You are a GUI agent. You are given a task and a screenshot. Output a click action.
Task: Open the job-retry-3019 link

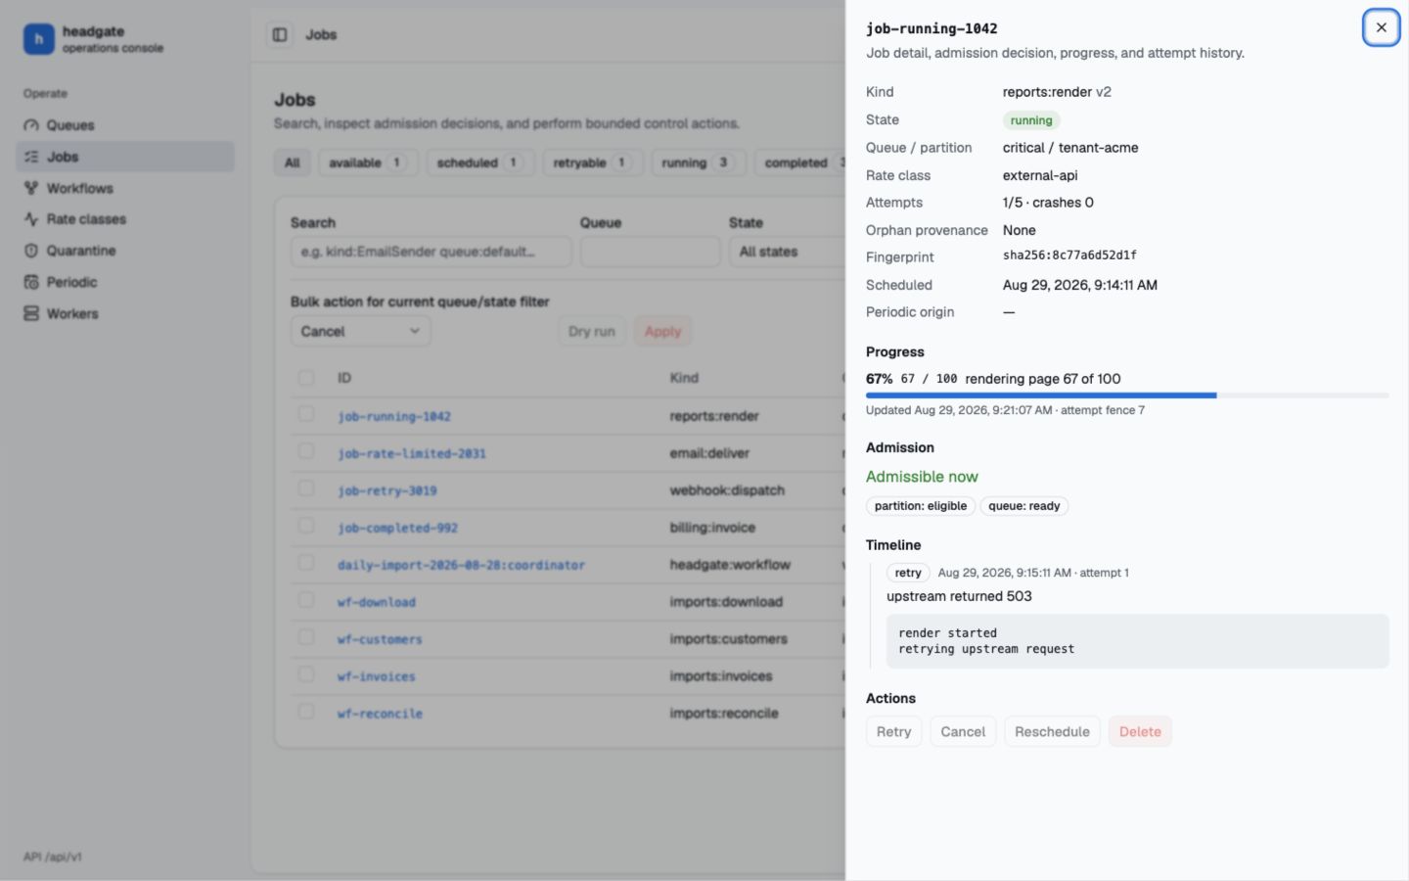(x=387, y=490)
